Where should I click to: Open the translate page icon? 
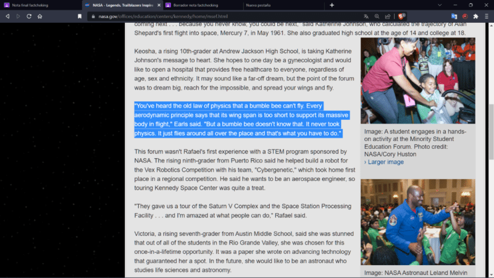(x=366, y=16)
